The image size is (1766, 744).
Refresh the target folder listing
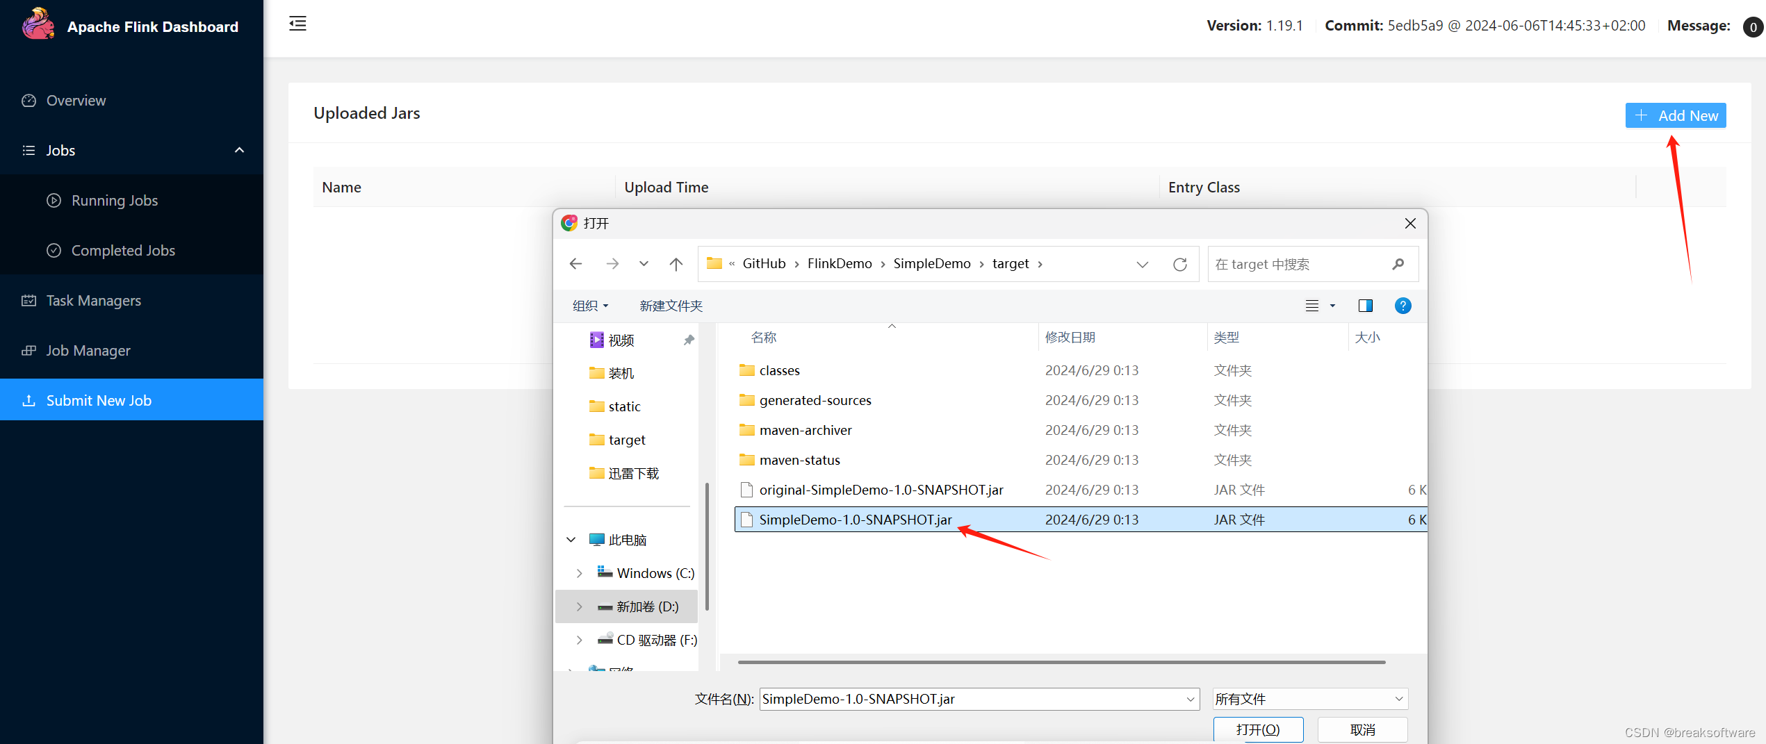point(1179,264)
